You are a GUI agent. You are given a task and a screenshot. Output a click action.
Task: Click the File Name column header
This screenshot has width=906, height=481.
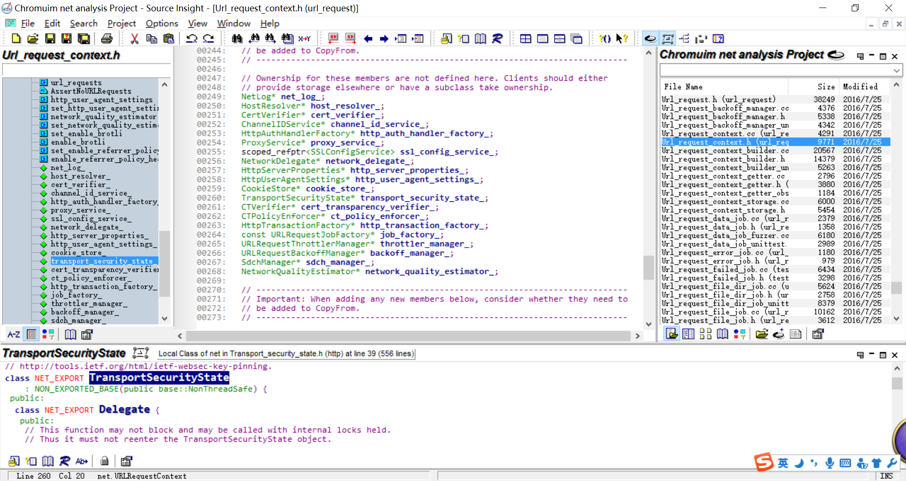[x=724, y=87]
